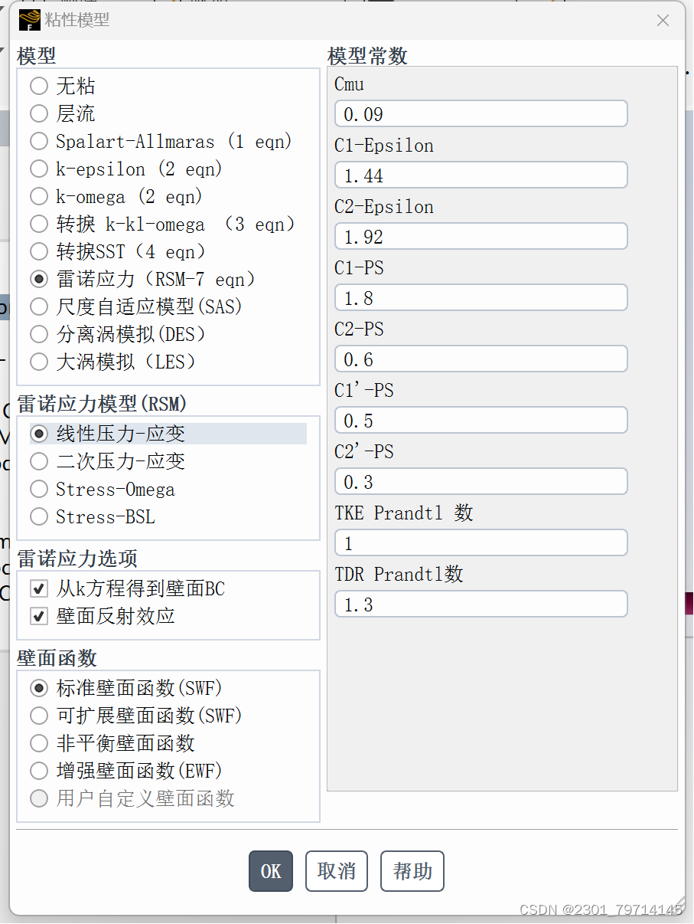Open the 帮助 dialog
The image size is (694, 924).
click(412, 871)
